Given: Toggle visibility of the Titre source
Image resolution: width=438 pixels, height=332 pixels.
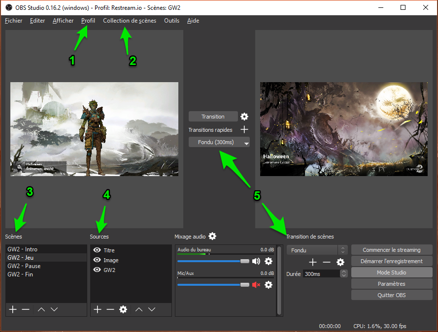Looking at the screenshot, I should point(97,250).
